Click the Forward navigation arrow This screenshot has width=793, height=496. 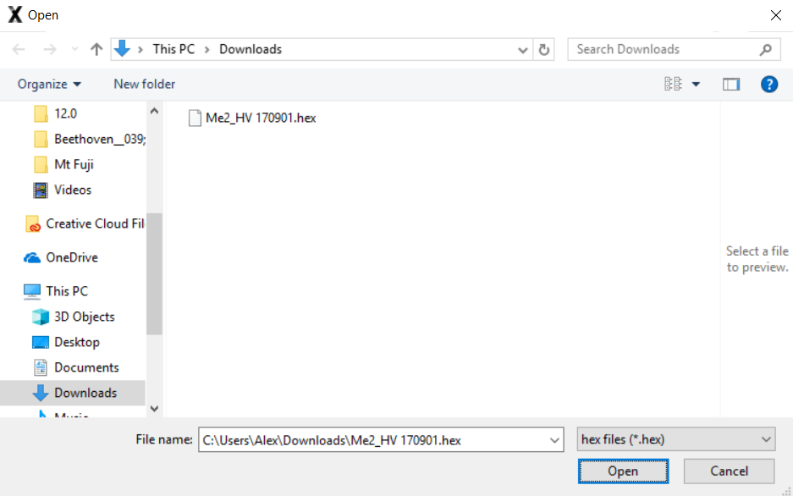pos(50,49)
